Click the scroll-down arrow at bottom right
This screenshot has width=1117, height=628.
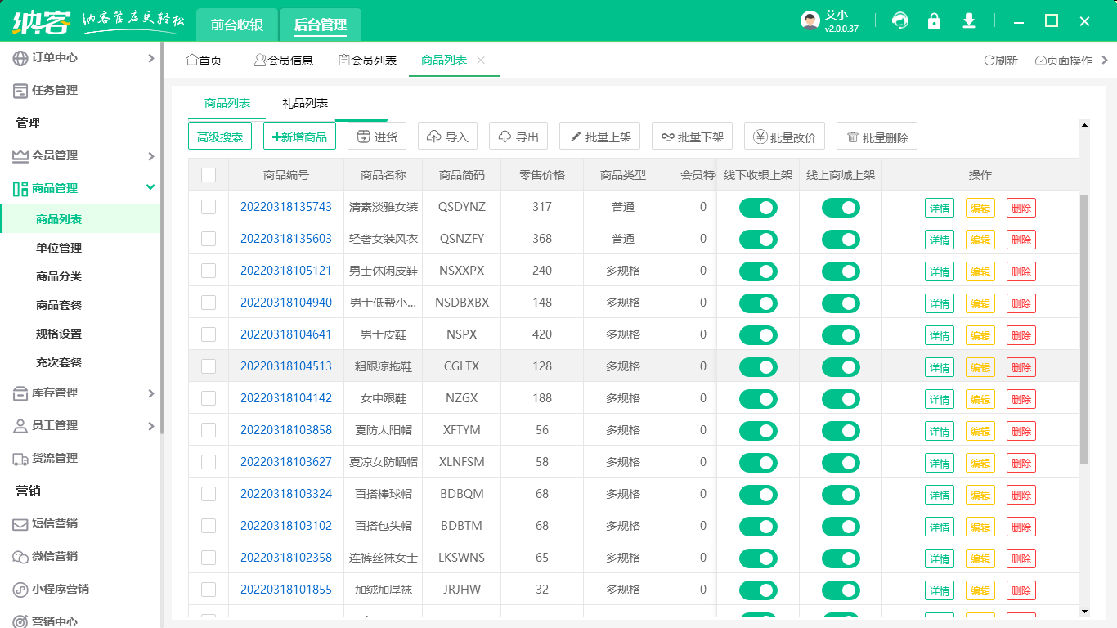tap(1084, 611)
